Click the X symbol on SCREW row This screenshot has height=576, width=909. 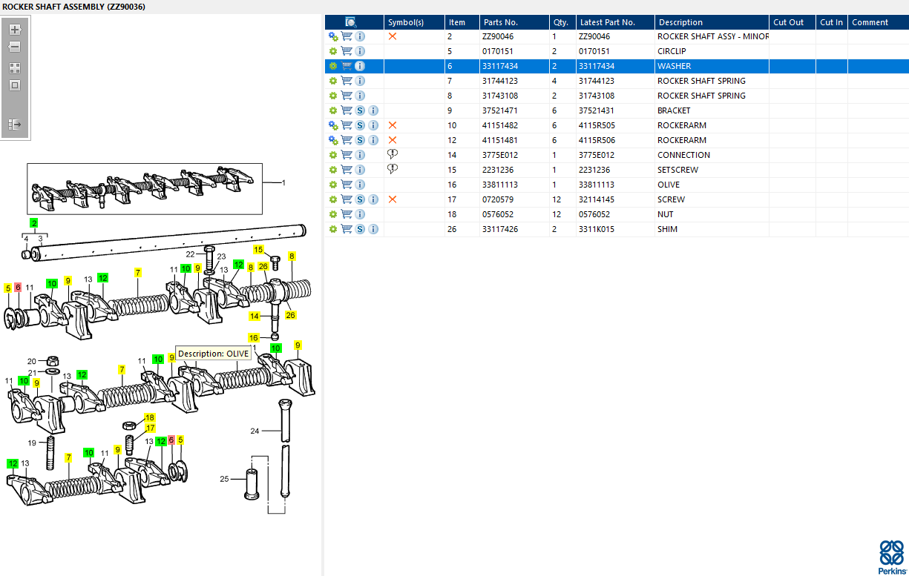pyautogui.click(x=393, y=199)
